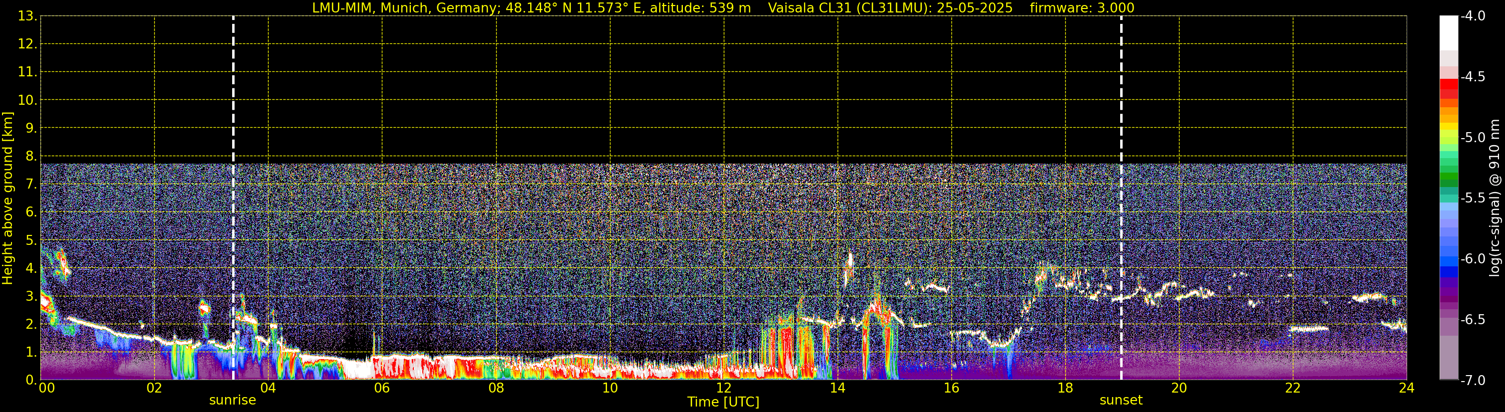Click the Height above ground [km] axis title

(x=7, y=198)
